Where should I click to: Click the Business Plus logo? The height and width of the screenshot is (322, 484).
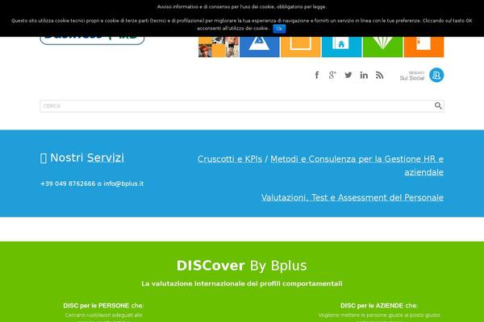[92, 40]
